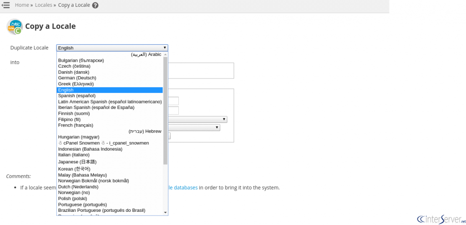Toggle the sidebar navigation menu icon
Image resolution: width=466 pixels, height=225 pixels.
pos(5,5)
